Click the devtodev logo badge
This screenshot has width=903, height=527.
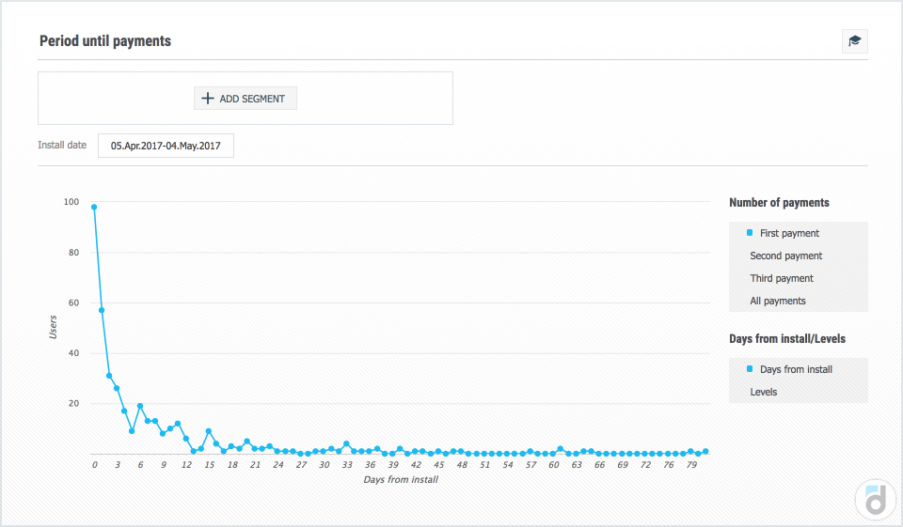coord(875,500)
